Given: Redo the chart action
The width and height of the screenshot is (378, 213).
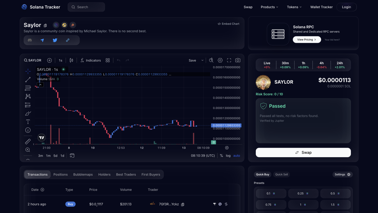Looking at the screenshot, I should [127, 60].
